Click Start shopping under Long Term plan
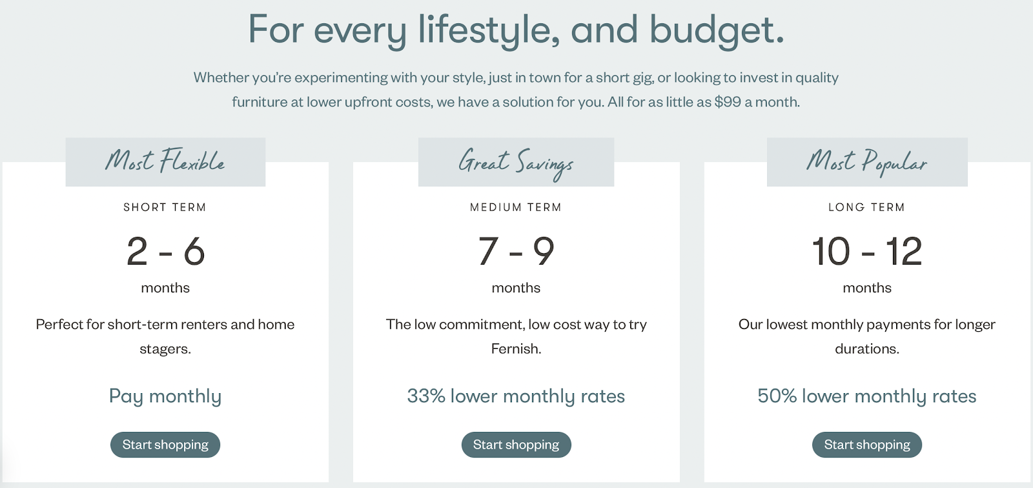Viewport: 1033px width, 488px height. [x=867, y=445]
